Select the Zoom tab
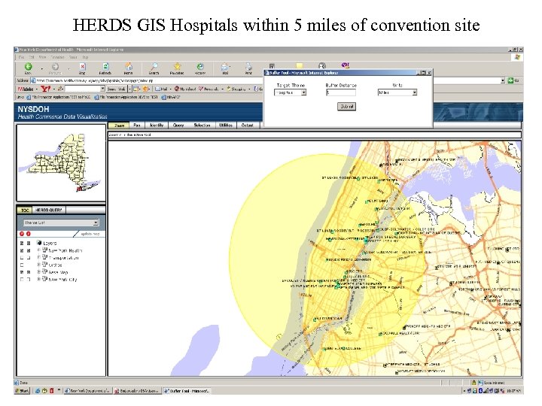The width and height of the screenshot is (542, 406). pos(119,126)
